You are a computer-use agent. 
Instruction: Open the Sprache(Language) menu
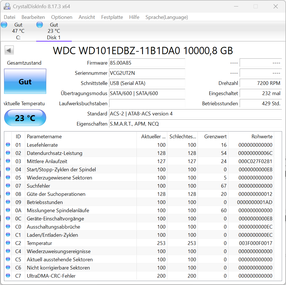click(x=166, y=17)
